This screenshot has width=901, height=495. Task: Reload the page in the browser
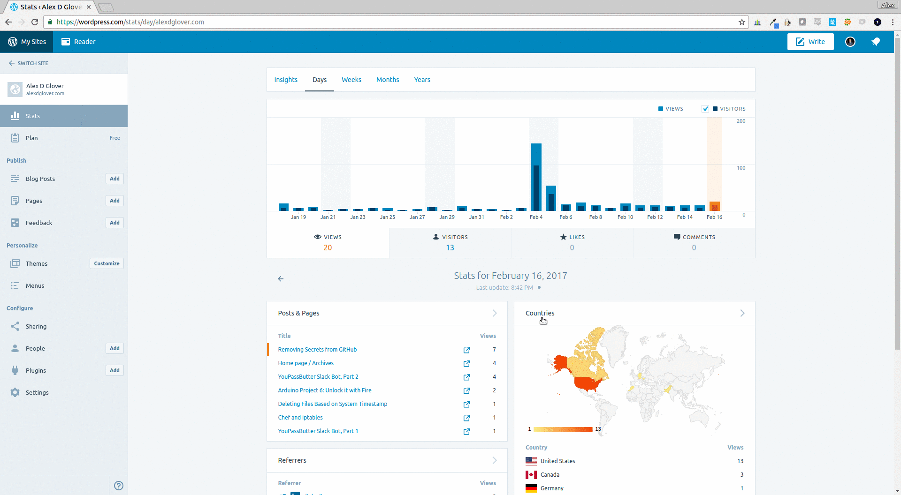click(x=35, y=22)
